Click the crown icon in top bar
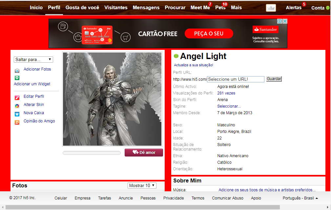The width and height of the screenshot is (331, 210). point(271,8)
